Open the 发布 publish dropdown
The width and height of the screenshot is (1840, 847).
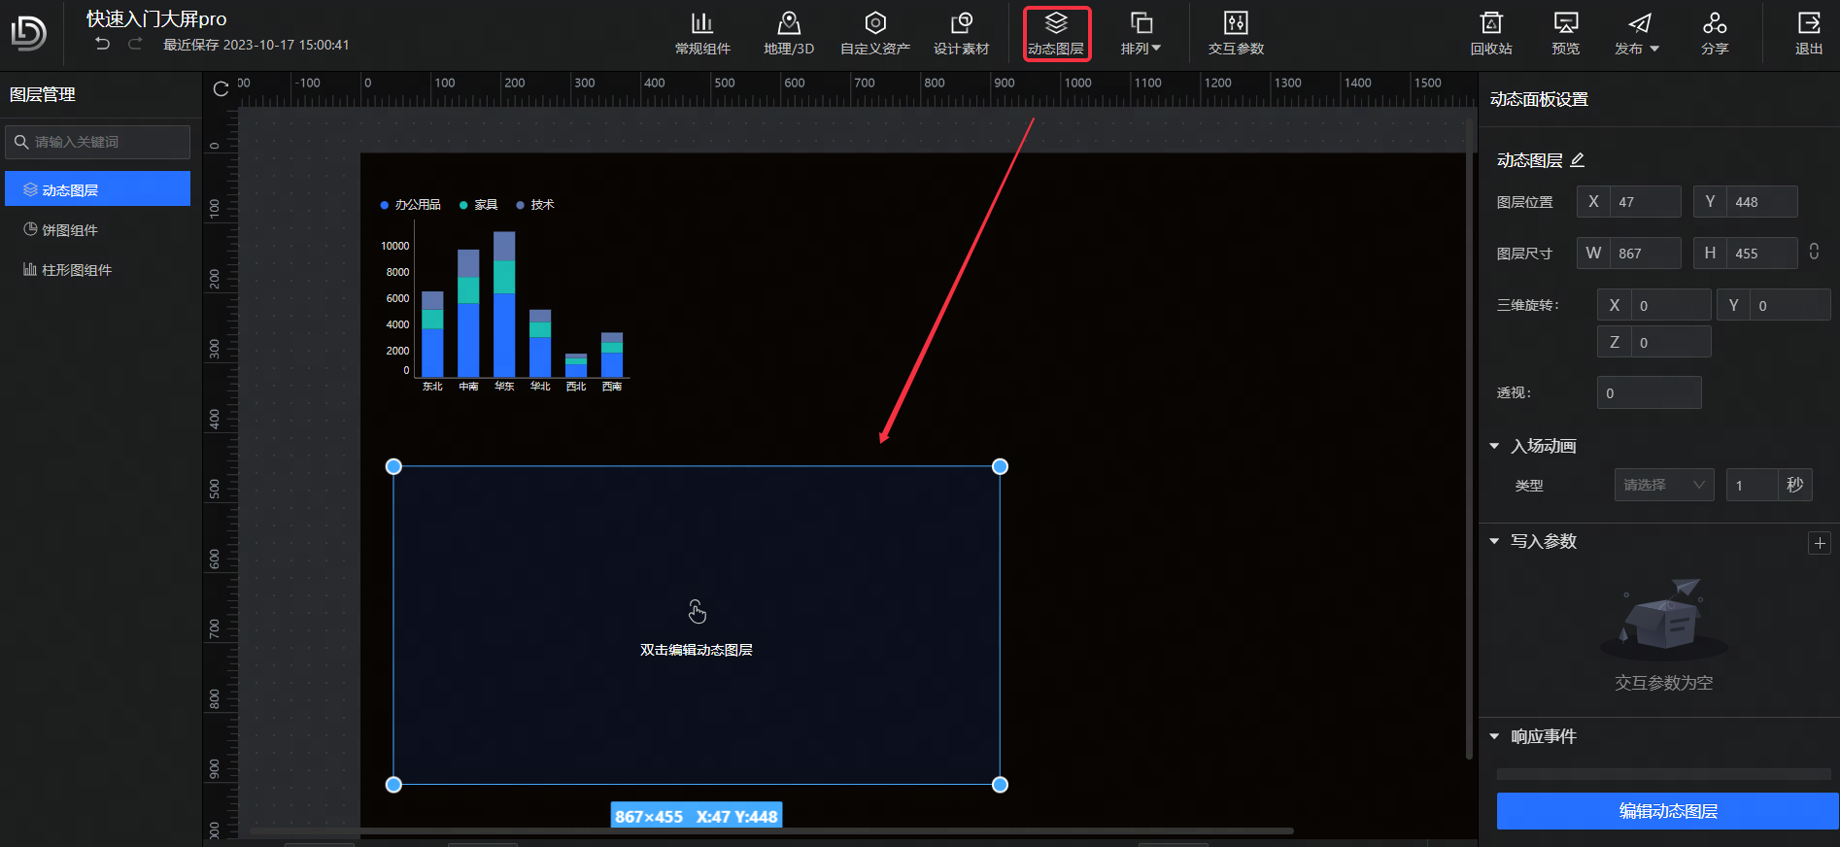tap(1638, 34)
